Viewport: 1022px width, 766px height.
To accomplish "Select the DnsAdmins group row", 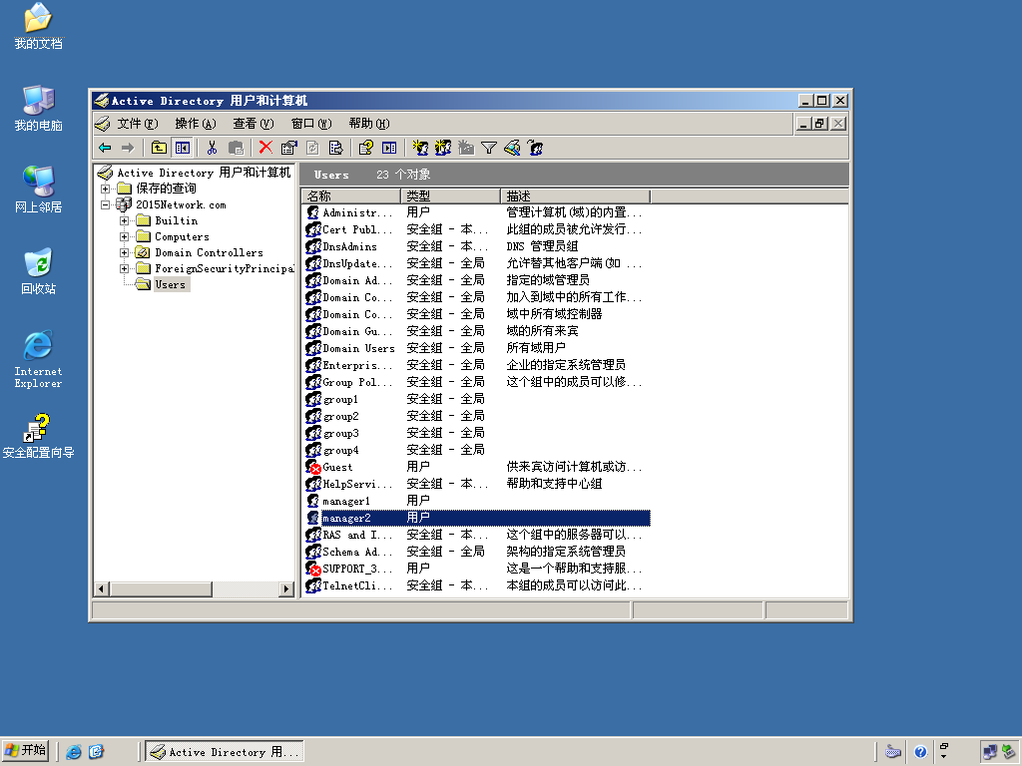I will click(x=477, y=246).
